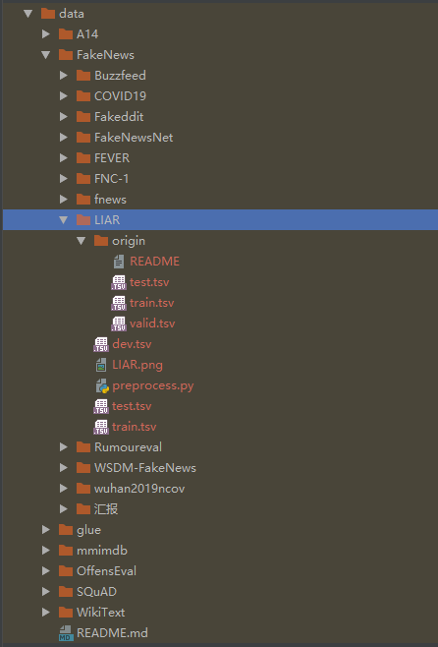Click the selected LIAR folder icon

pyautogui.click(x=83, y=220)
